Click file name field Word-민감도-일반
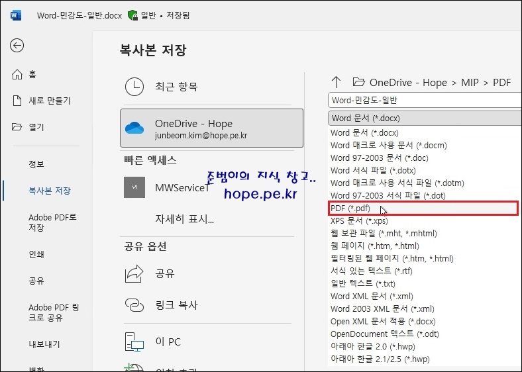The height and width of the screenshot is (372, 522). [425, 100]
